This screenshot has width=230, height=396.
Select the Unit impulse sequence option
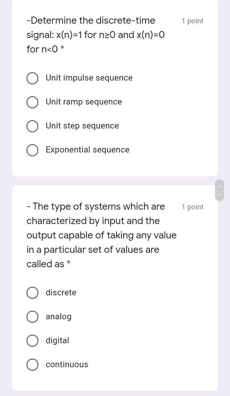click(x=32, y=78)
